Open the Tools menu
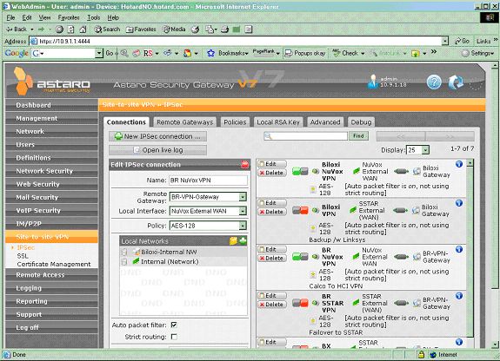 [x=93, y=18]
